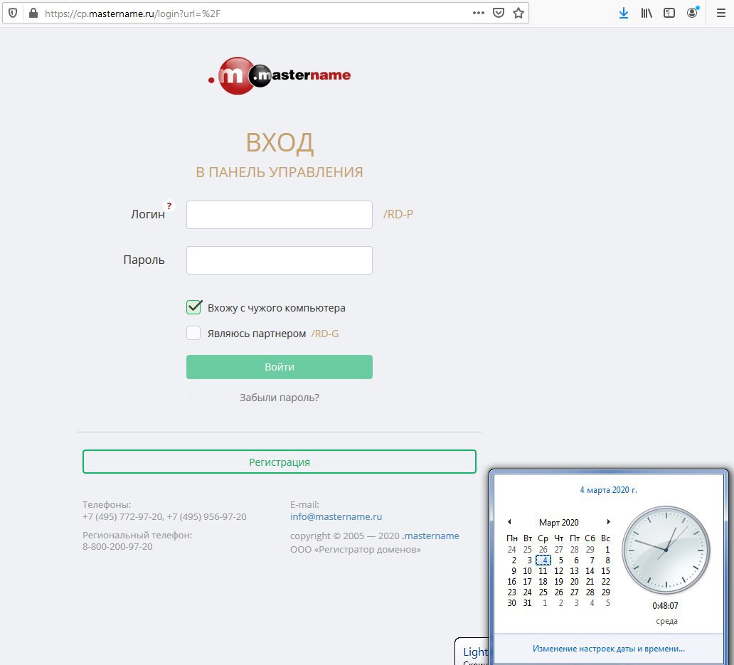The height and width of the screenshot is (665, 734).
Task: Click the /RD-P suffix text
Action: tap(398, 214)
